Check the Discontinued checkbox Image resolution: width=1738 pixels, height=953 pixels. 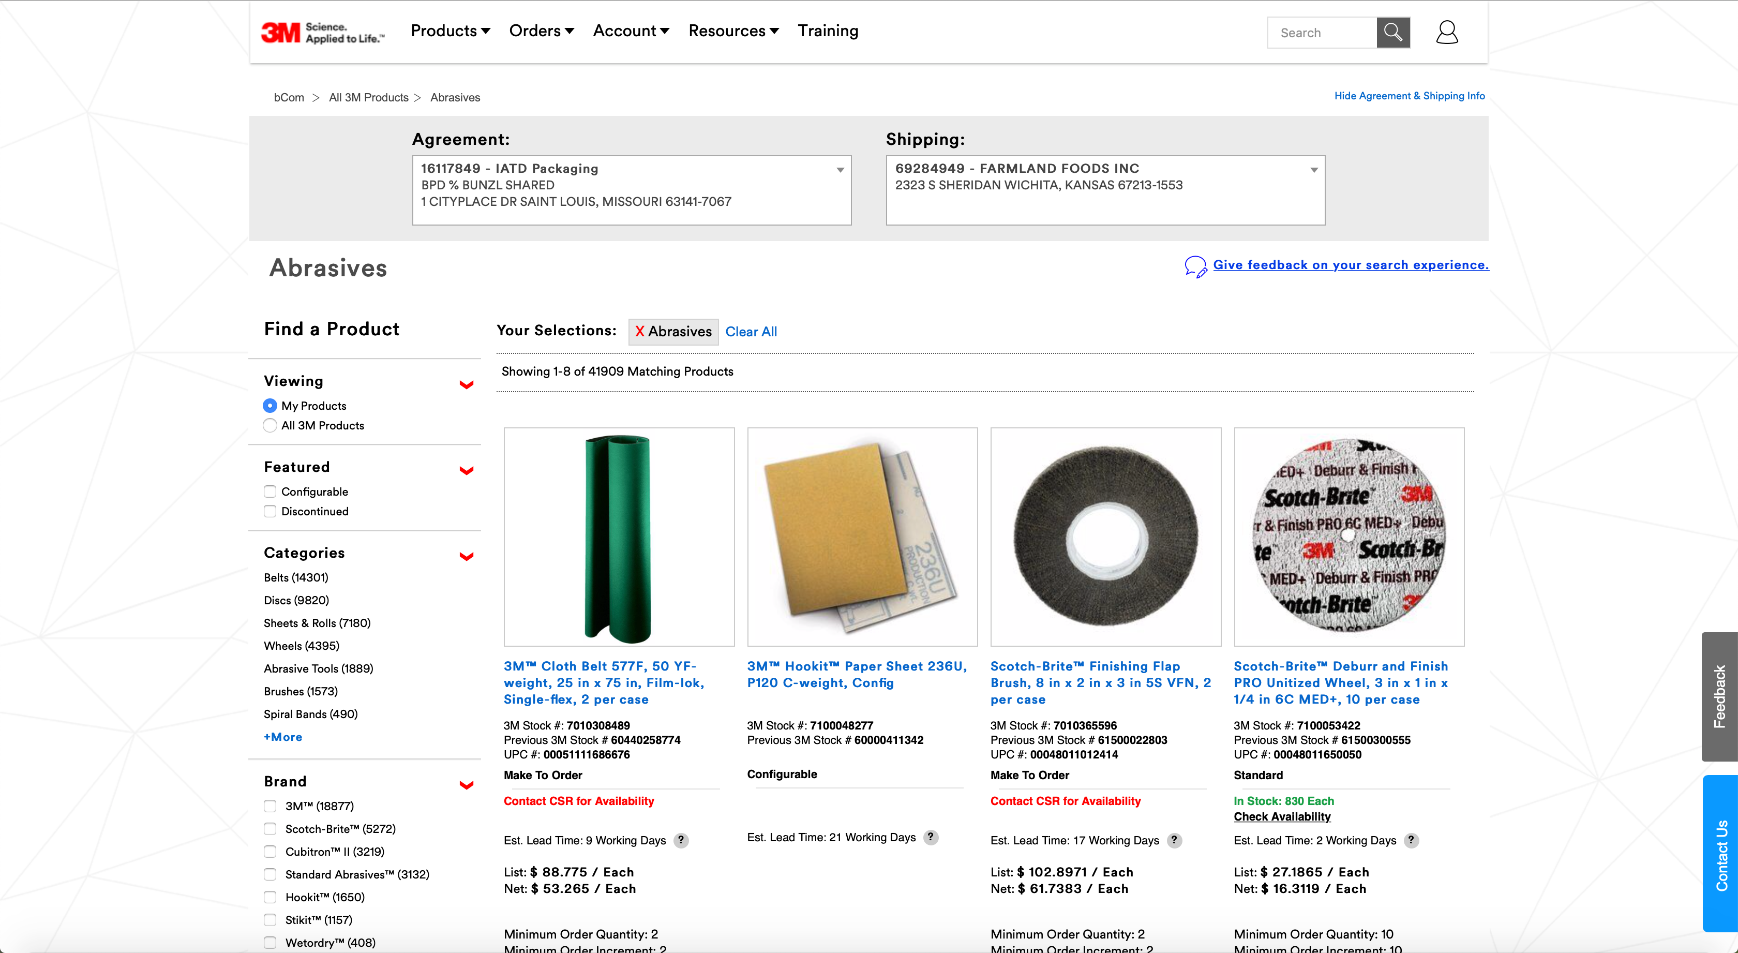click(x=270, y=511)
